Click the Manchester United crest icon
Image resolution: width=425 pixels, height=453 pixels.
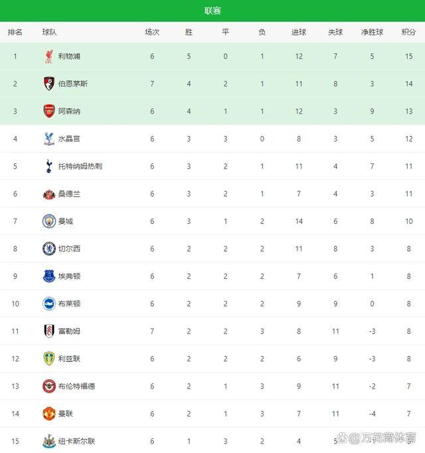coord(48,413)
